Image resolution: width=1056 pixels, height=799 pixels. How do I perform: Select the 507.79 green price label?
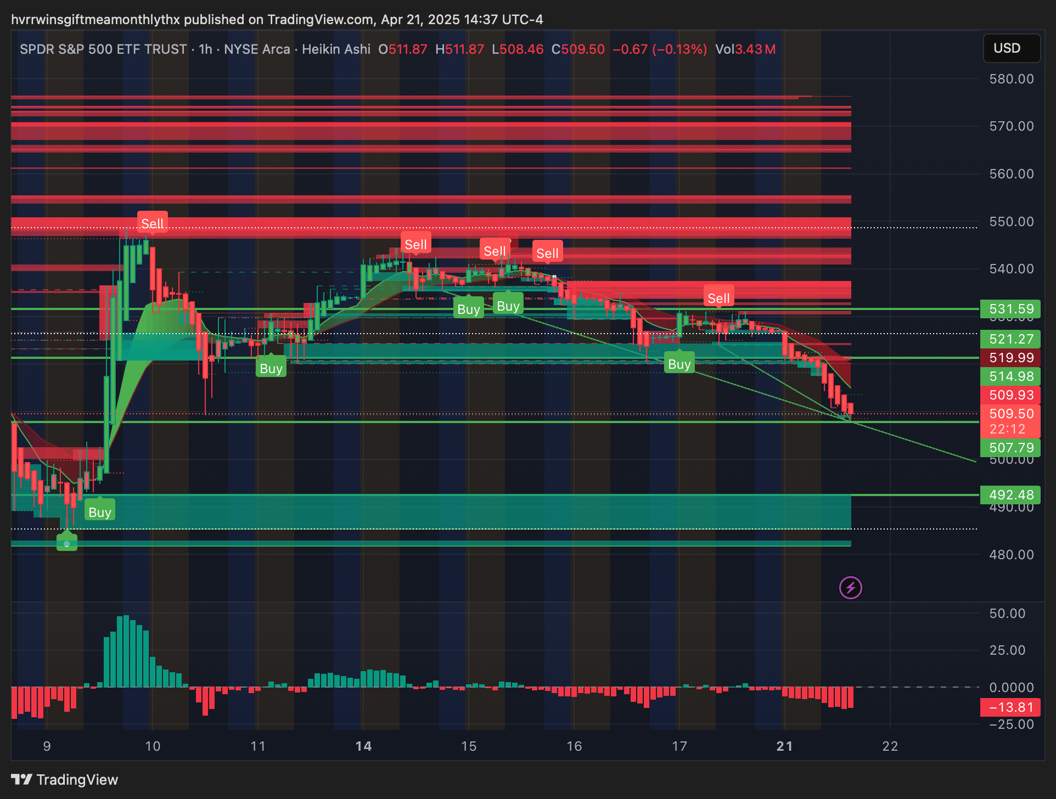[x=1010, y=448]
